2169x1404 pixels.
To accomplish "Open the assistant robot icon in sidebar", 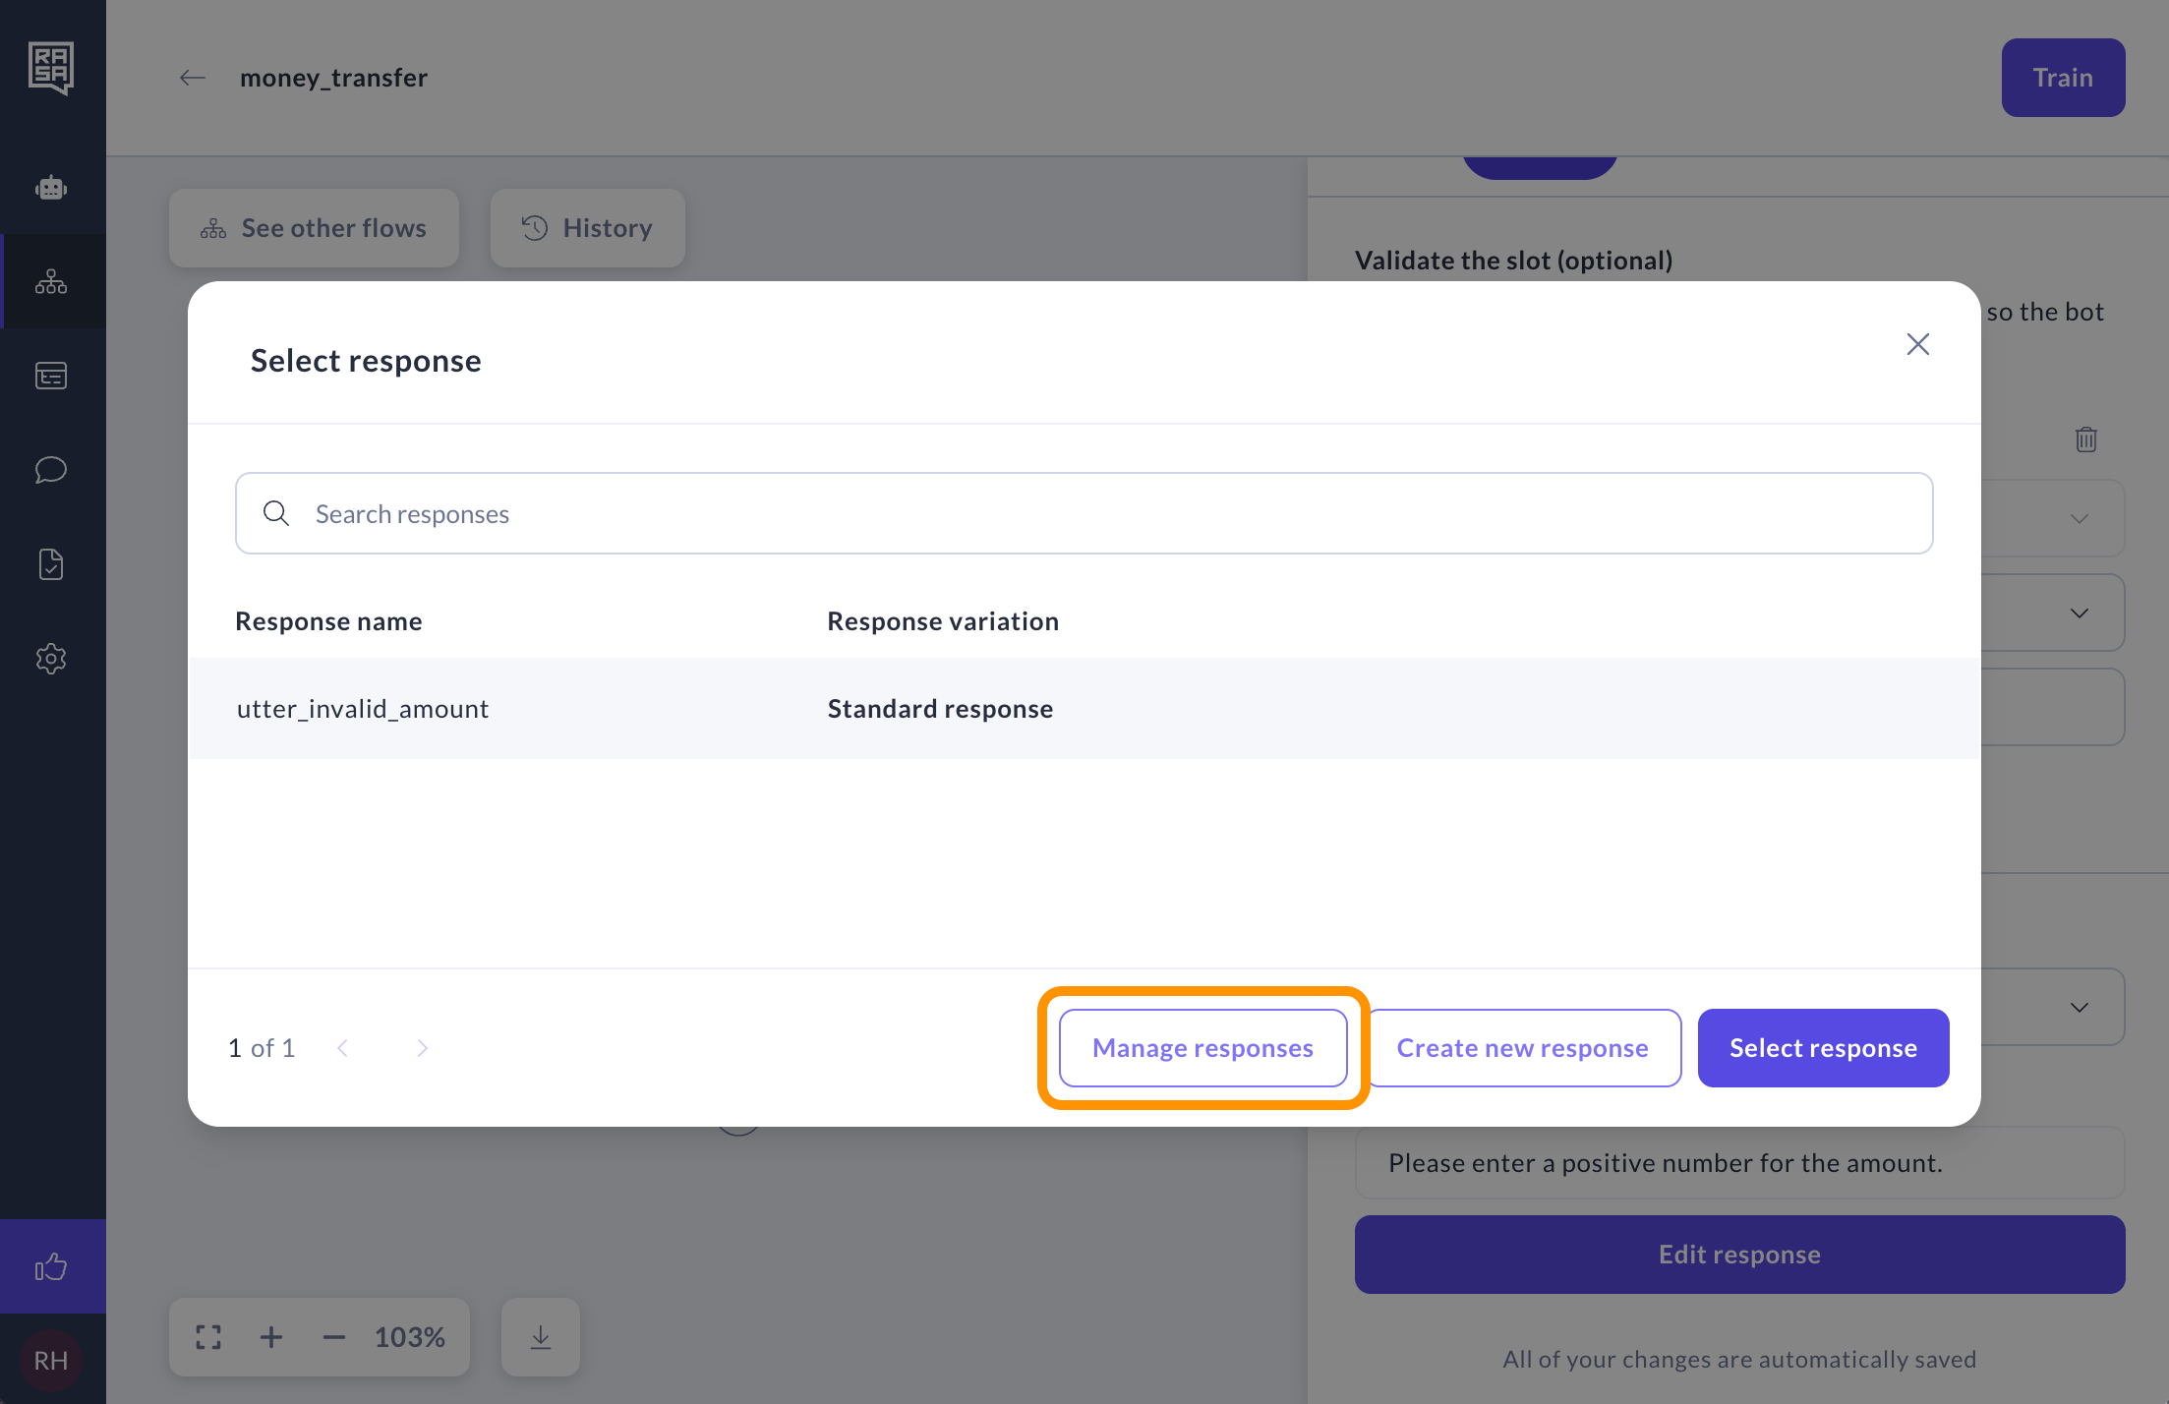I will 51,188.
